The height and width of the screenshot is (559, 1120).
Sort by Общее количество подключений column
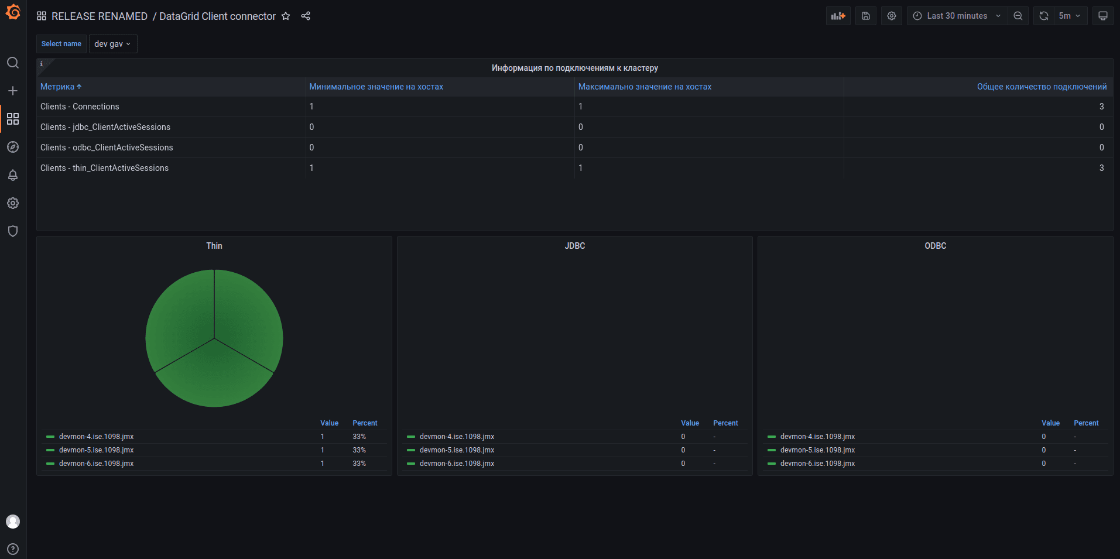(1041, 87)
